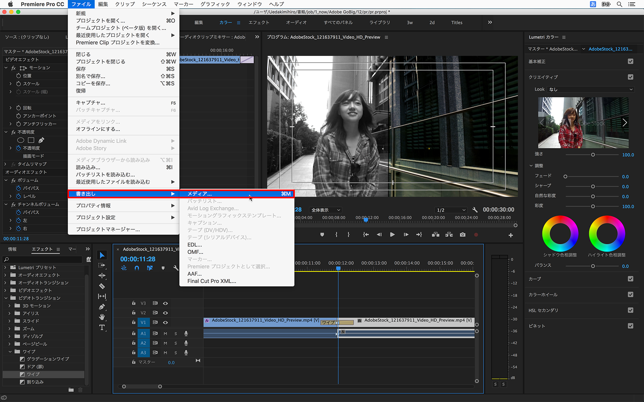
Task: Click the Final Cut Pro XML... menu item
Action: (x=212, y=281)
